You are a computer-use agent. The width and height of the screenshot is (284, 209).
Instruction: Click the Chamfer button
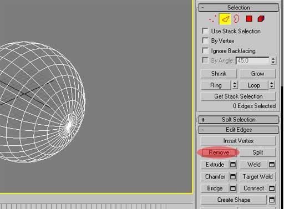pos(215,177)
